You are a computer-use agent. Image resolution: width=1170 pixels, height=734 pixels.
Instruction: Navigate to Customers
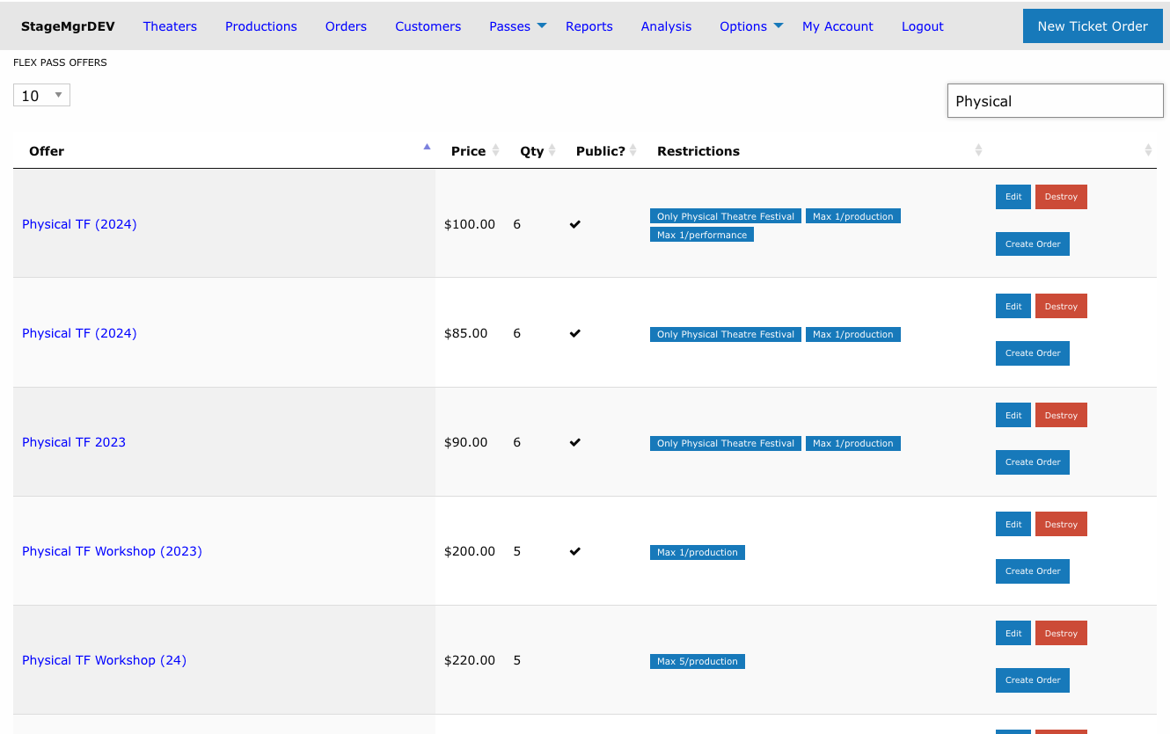click(428, 26)
